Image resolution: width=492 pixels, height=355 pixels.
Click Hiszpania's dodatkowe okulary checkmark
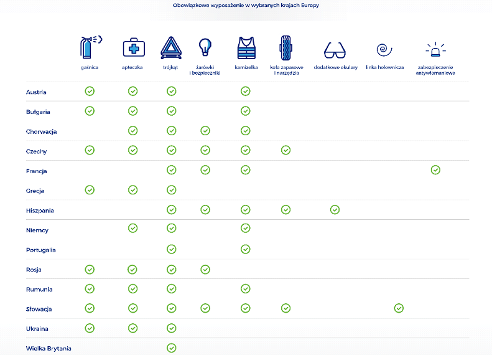click(x=335, y=210)
